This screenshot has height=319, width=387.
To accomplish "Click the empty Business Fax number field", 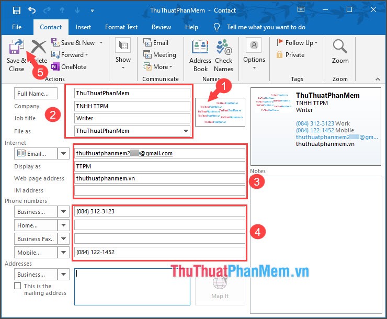I will [x=160, y=238].
